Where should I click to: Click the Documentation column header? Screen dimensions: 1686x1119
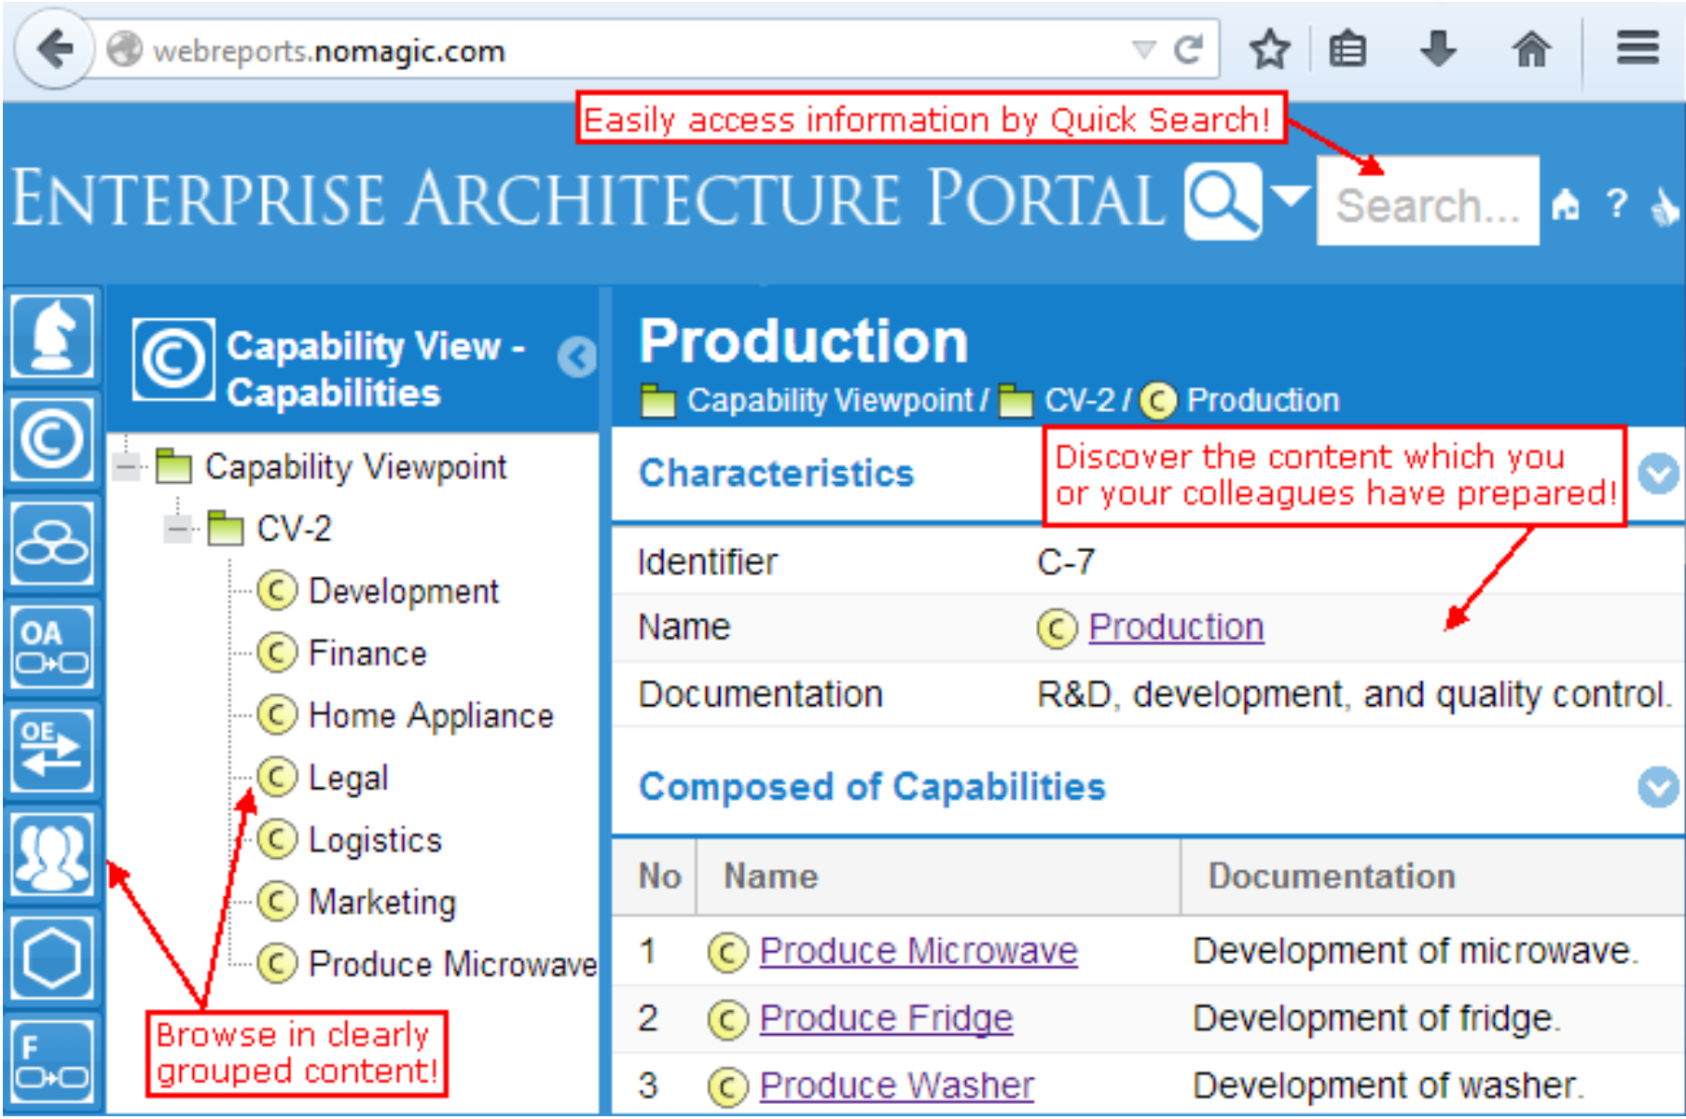point(1332,877)
